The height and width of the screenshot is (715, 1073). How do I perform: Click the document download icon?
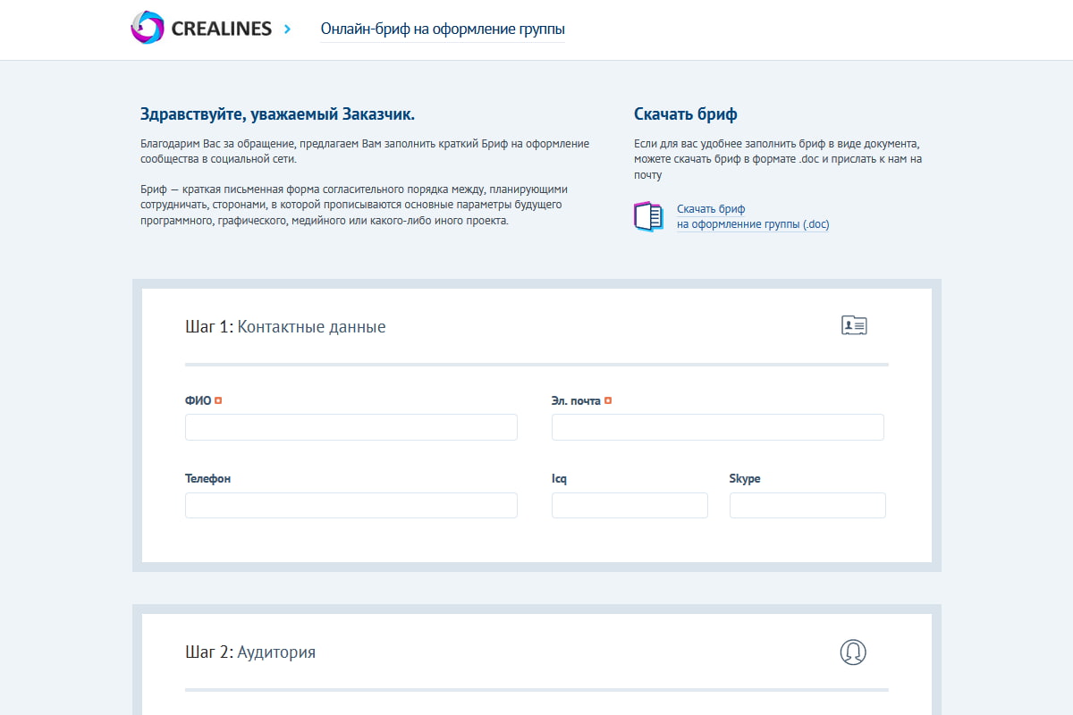point(648,217)
